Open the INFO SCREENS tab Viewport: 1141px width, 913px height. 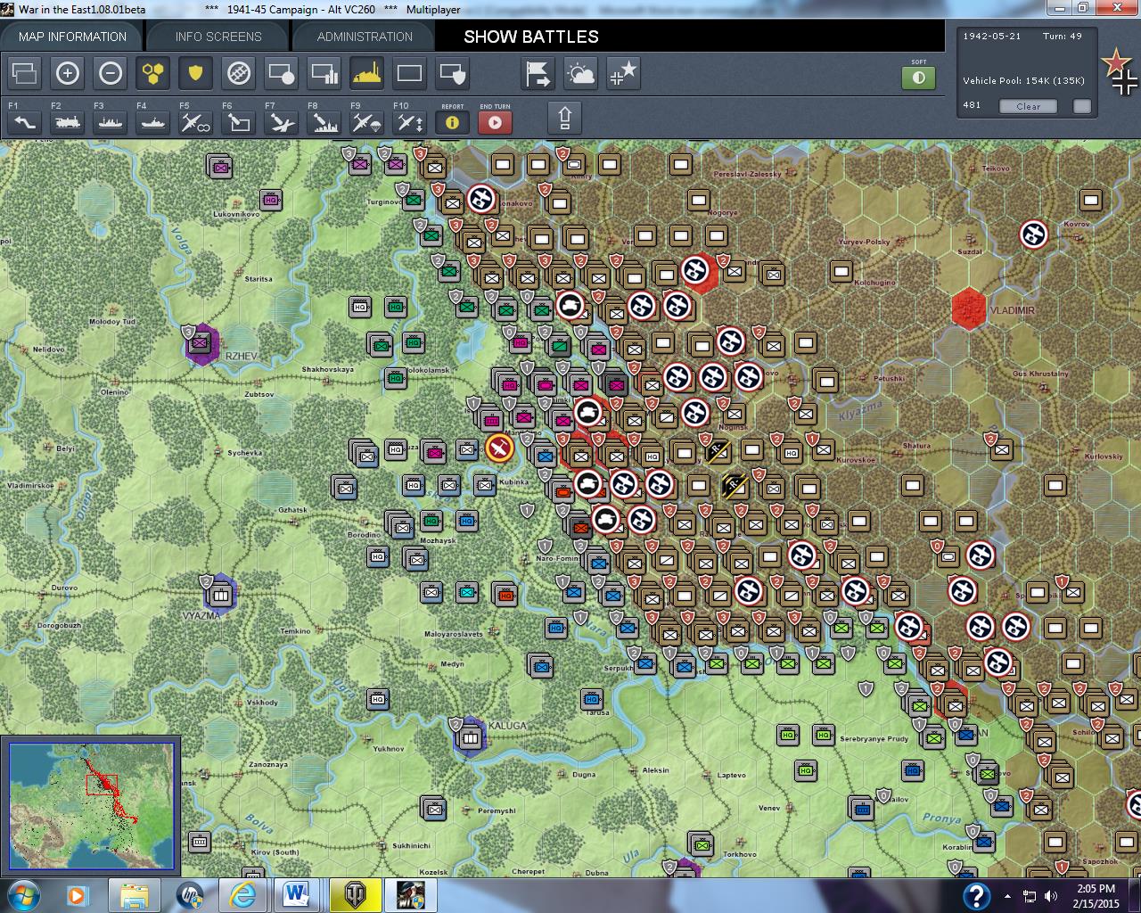(218, 37)
